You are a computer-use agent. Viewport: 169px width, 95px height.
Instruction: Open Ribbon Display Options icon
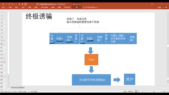click(152, 4)
